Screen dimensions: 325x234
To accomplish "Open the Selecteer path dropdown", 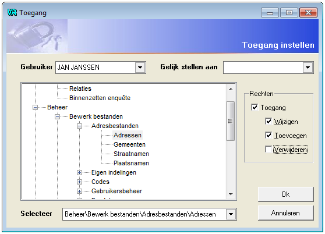I will tap(231, 214).
